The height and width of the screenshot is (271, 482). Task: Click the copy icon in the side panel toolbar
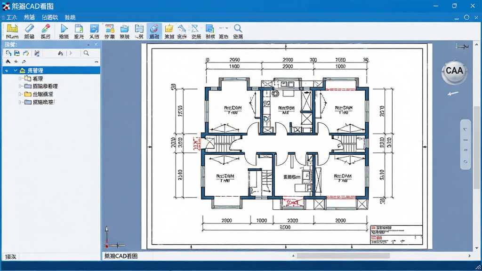tap(8, 53)
